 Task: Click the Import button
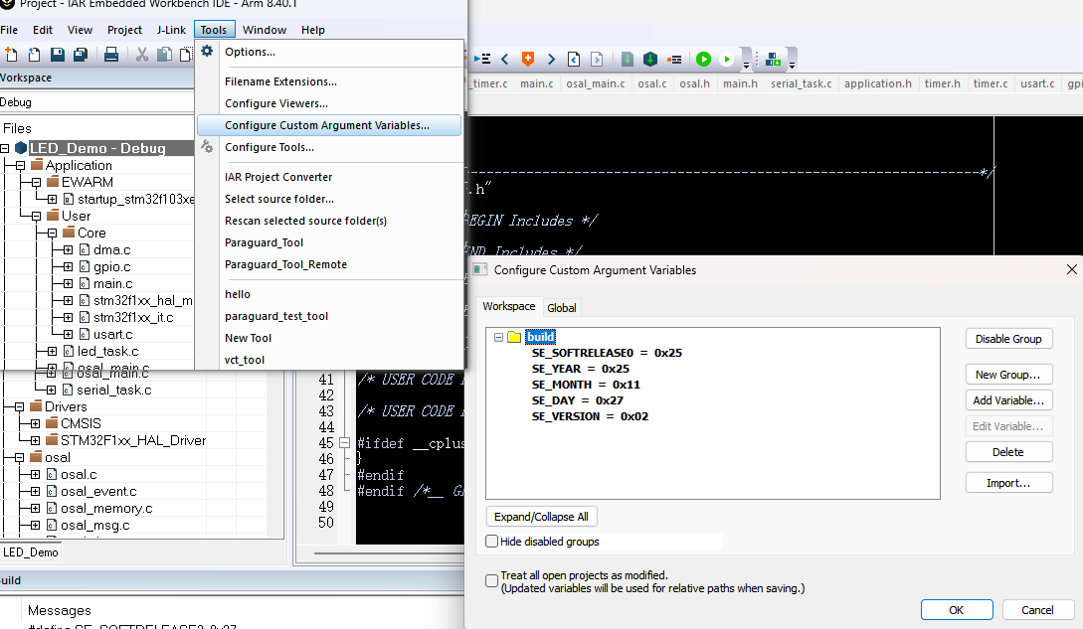click(1008, 483)
